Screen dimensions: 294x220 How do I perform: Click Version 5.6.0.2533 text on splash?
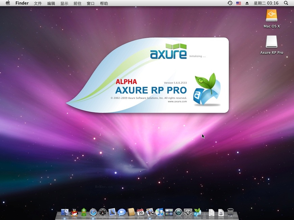pos(175,83)
